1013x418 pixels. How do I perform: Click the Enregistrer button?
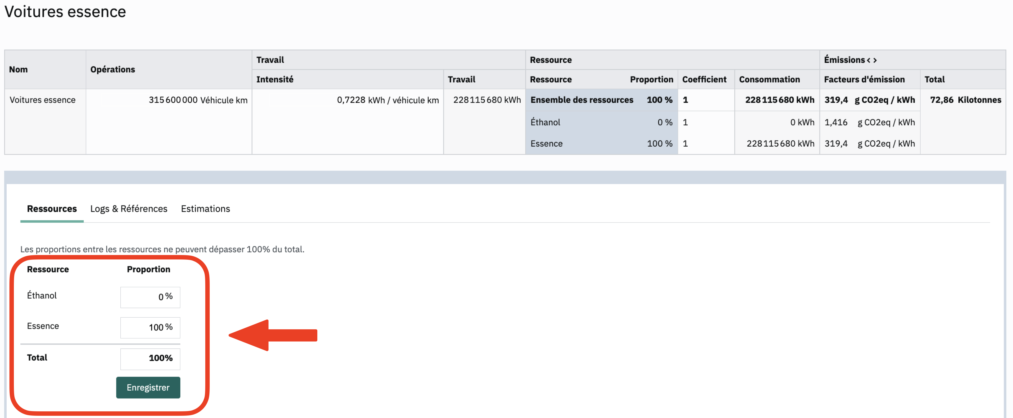tap(148, 387)
